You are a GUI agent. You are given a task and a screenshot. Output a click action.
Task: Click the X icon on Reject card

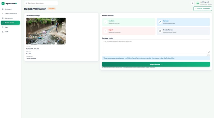[x=105, y=31]
